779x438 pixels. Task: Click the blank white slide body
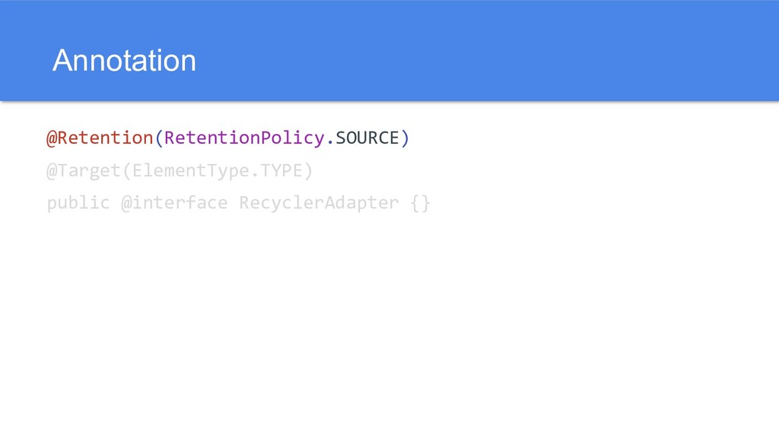coord(456,327)
